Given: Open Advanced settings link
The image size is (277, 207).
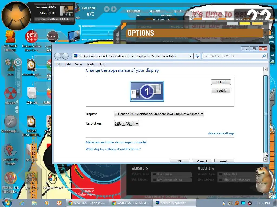Looking at the screenshot, I should pyautogui.click(x=221, y=133).
